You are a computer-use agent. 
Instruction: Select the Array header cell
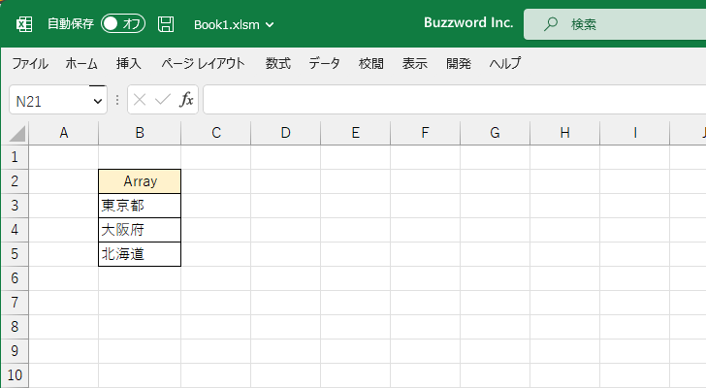pyautogui.click(x=140, y=181)
